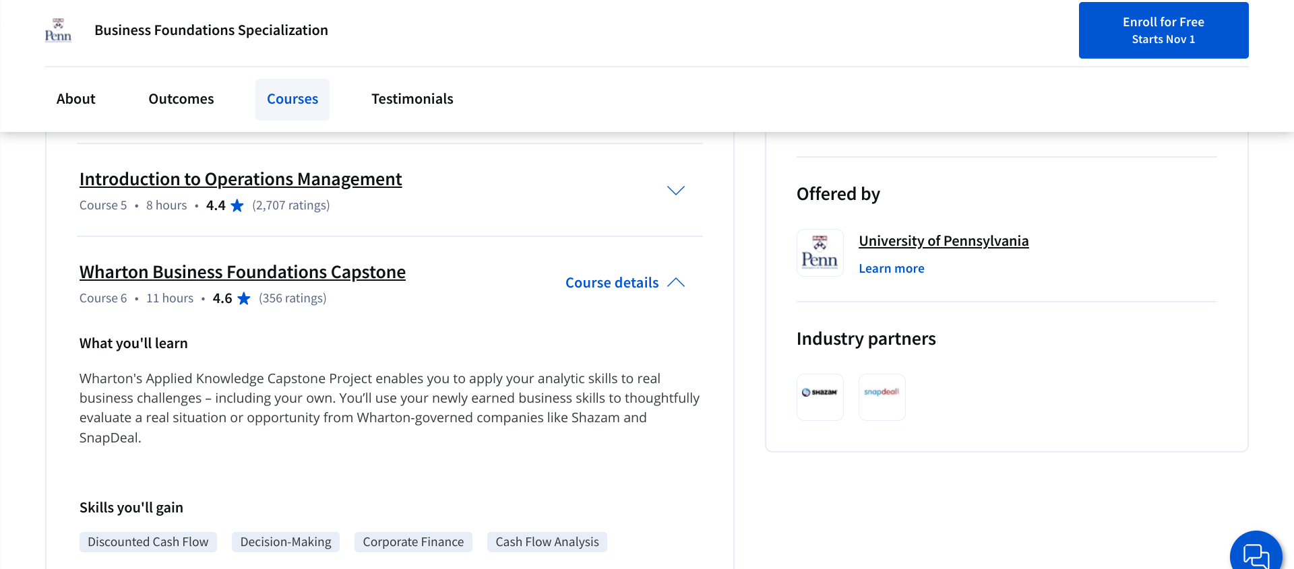
Task: Open the Testimonials tab
Action: point(412,99)
